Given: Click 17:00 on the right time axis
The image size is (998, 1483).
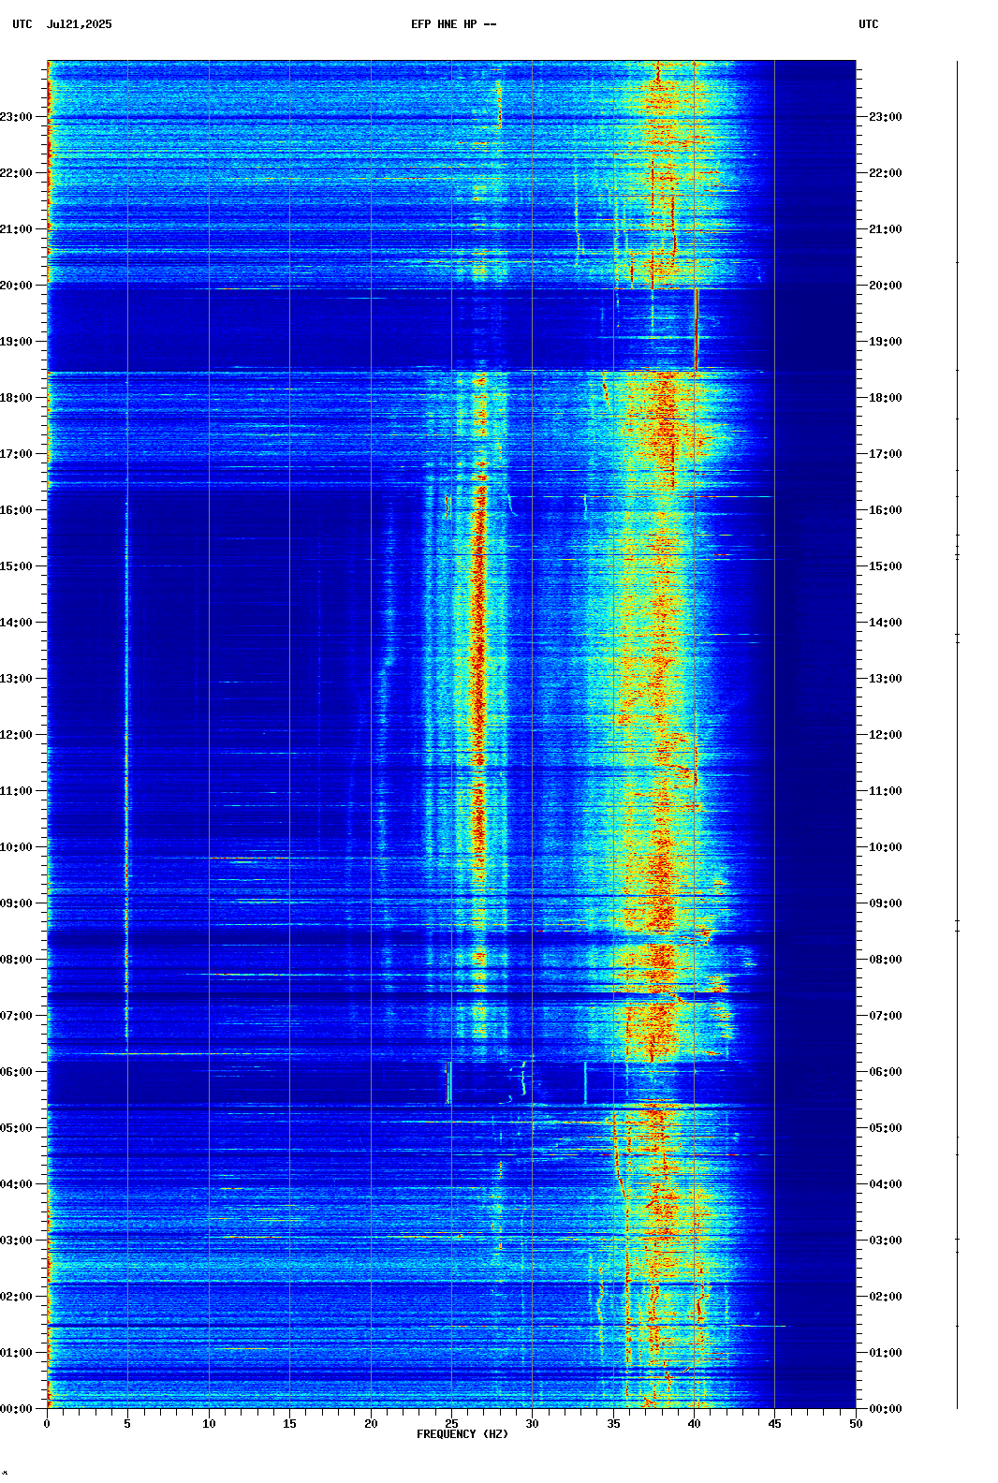Looking at the screenshot, I should tap(886, 454).
